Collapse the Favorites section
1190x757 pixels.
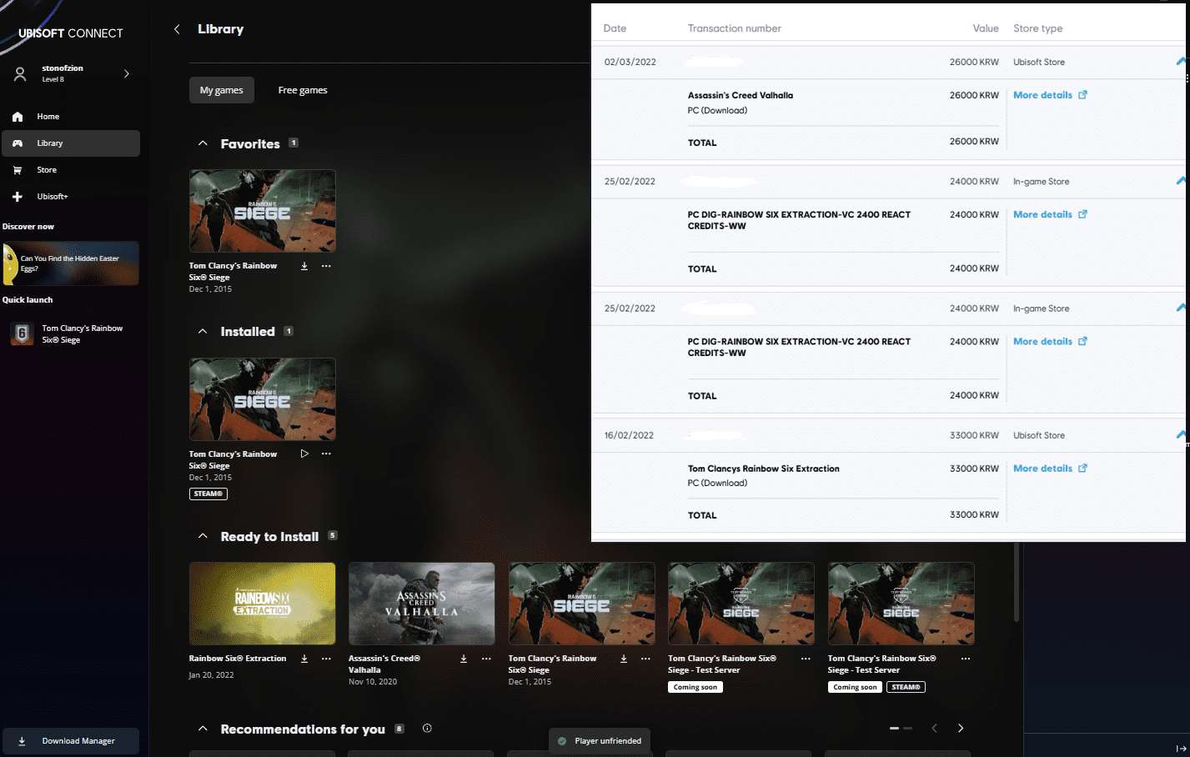(x=202, y=143)
